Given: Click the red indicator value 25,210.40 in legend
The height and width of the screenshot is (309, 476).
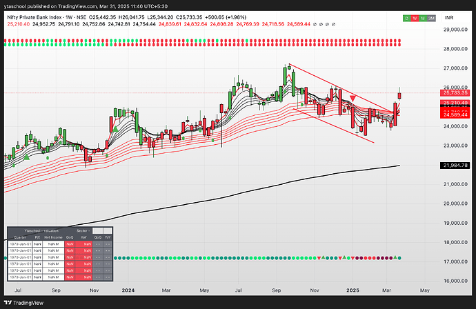Looking at the screenshot, I should tap(19, 24).
